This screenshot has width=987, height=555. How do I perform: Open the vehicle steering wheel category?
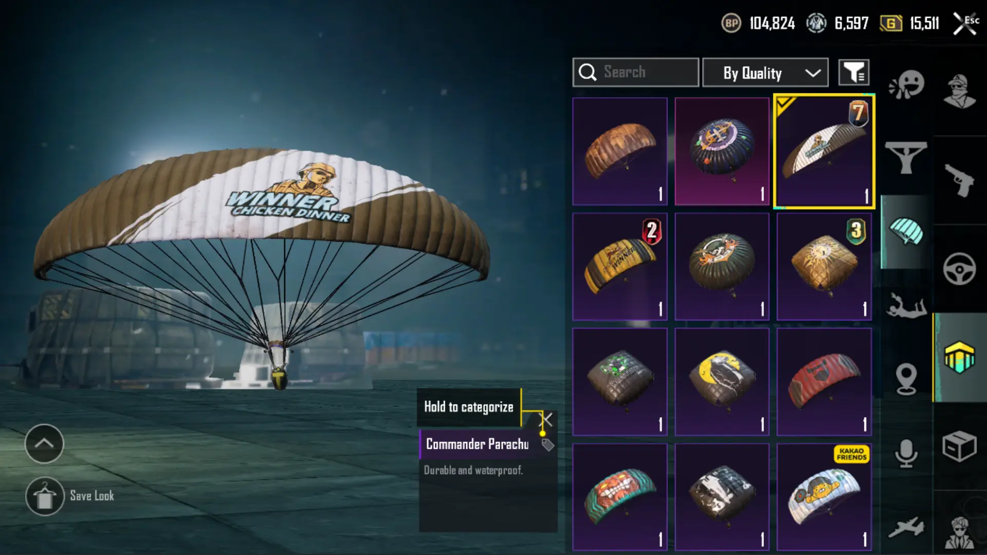959,268
